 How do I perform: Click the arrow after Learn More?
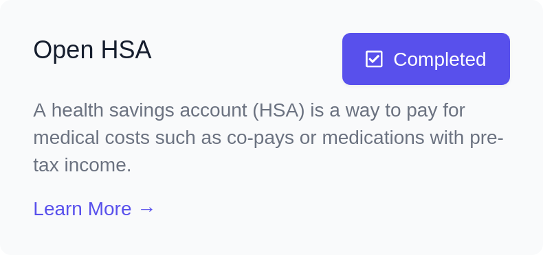coord(146,209)
